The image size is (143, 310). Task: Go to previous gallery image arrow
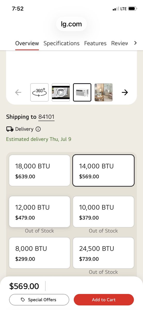(x=18, y=92)
